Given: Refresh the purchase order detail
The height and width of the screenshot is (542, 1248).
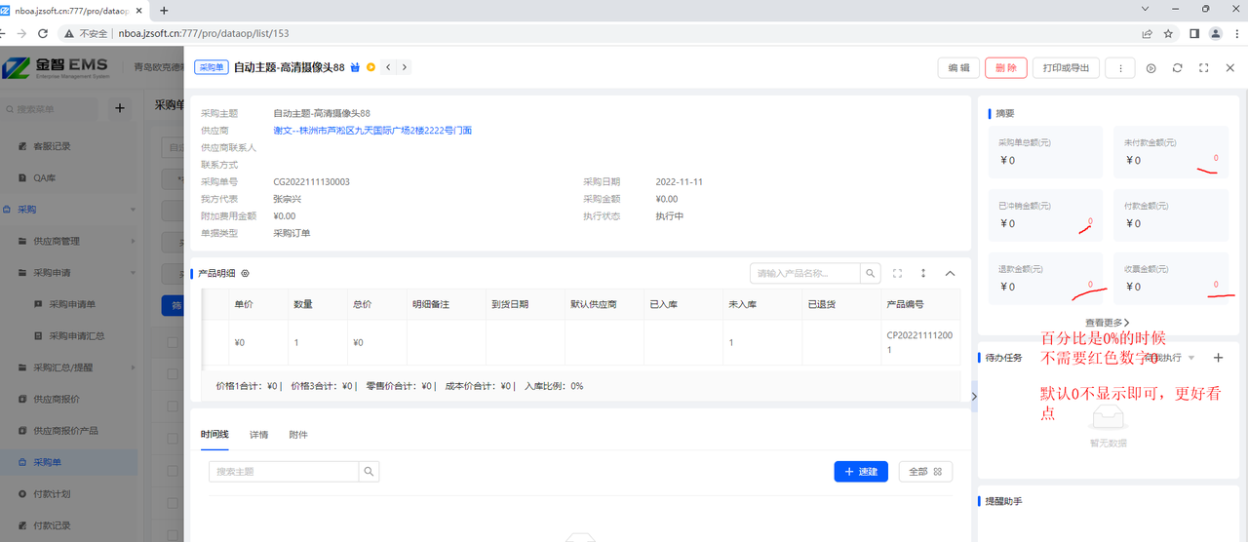Looking at the screenshot, I should (1178, 68).
